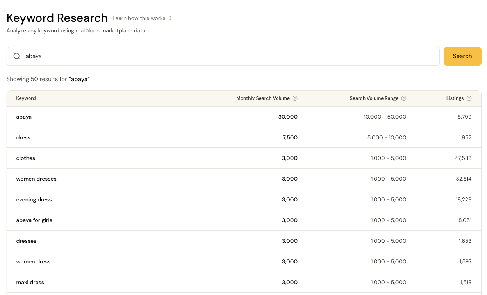Focus the keyword search field containing abaya
This screenshot has width=487, height=295.
(223, 56)
